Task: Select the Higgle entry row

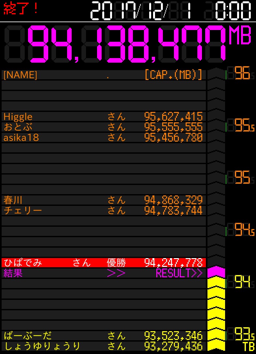Action: [x=104, y=116]
